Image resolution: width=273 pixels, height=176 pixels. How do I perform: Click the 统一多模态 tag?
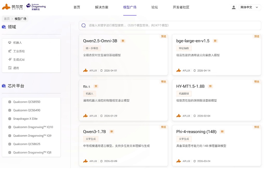point(92,48)
